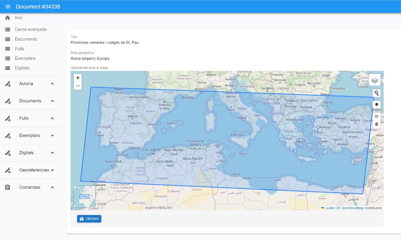The height and width of the screenshot is (240, 401).
Task: Open the OpenStreetMap attribution link
Action: 352,208
